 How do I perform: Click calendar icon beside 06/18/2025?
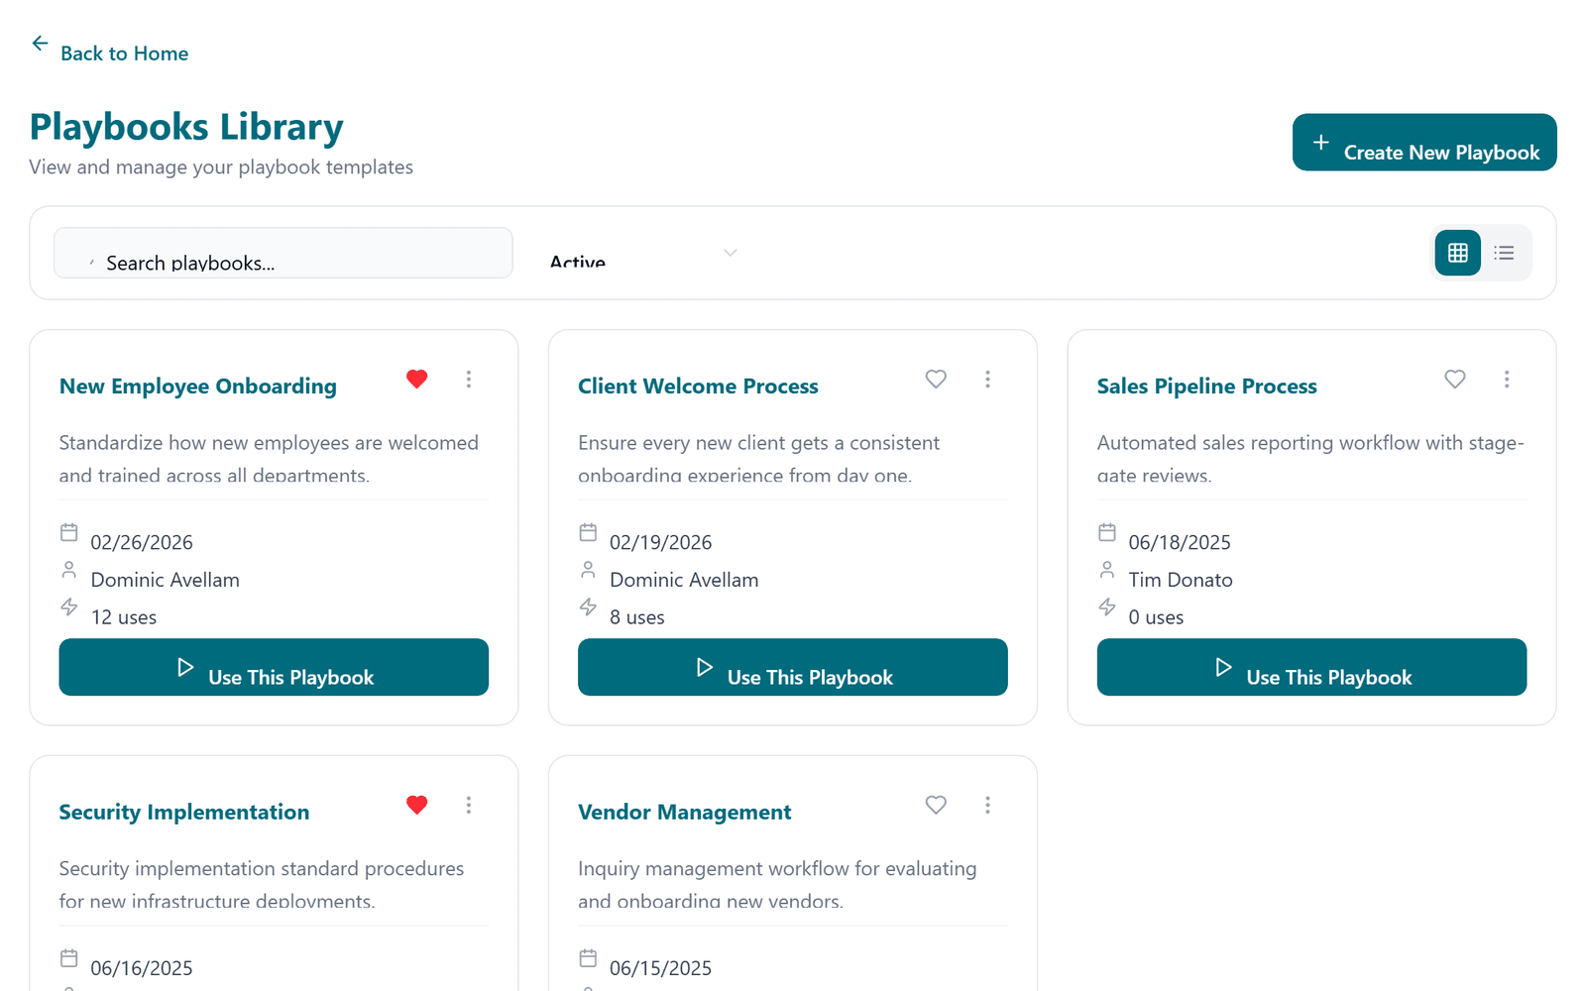(1107, 532)
